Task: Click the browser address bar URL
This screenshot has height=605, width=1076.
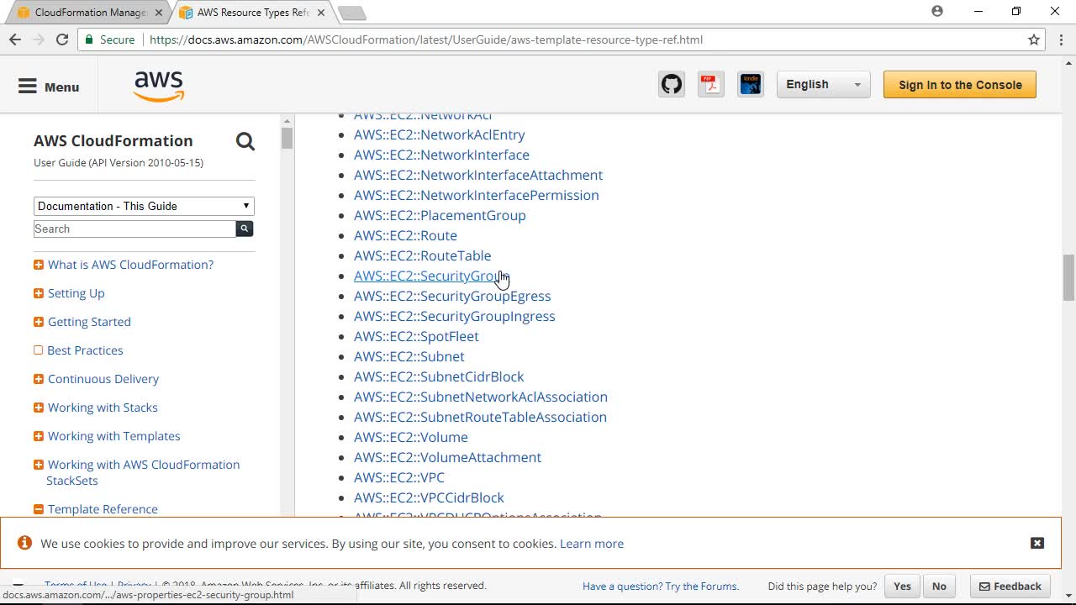Action: point(425,39)
